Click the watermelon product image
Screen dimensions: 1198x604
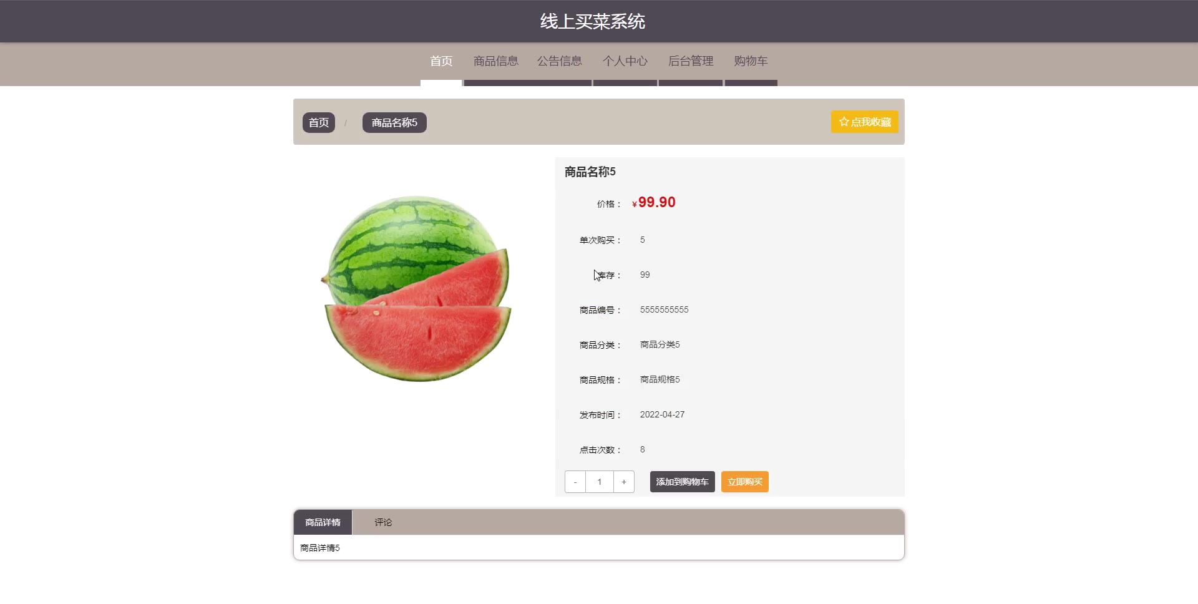coord(417,288)
